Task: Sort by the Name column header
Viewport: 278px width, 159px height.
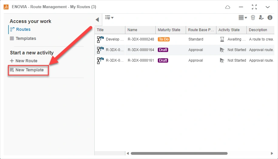Action: click(x=141, y=30)
